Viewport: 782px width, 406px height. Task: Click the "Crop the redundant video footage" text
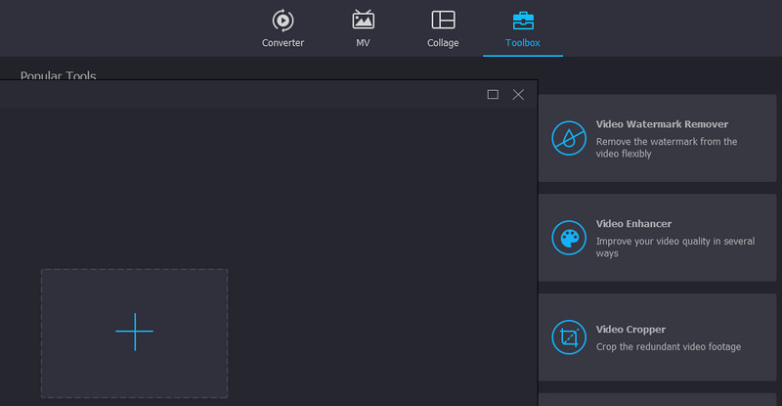tap(668, 347)
